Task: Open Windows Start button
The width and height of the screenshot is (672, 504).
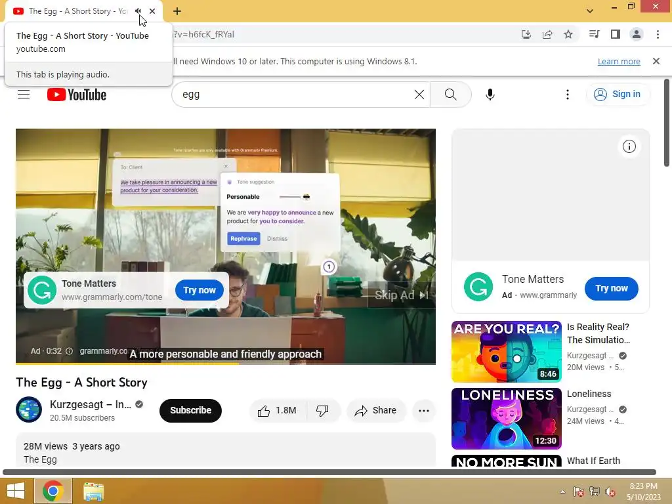Action: pos(16,491)
